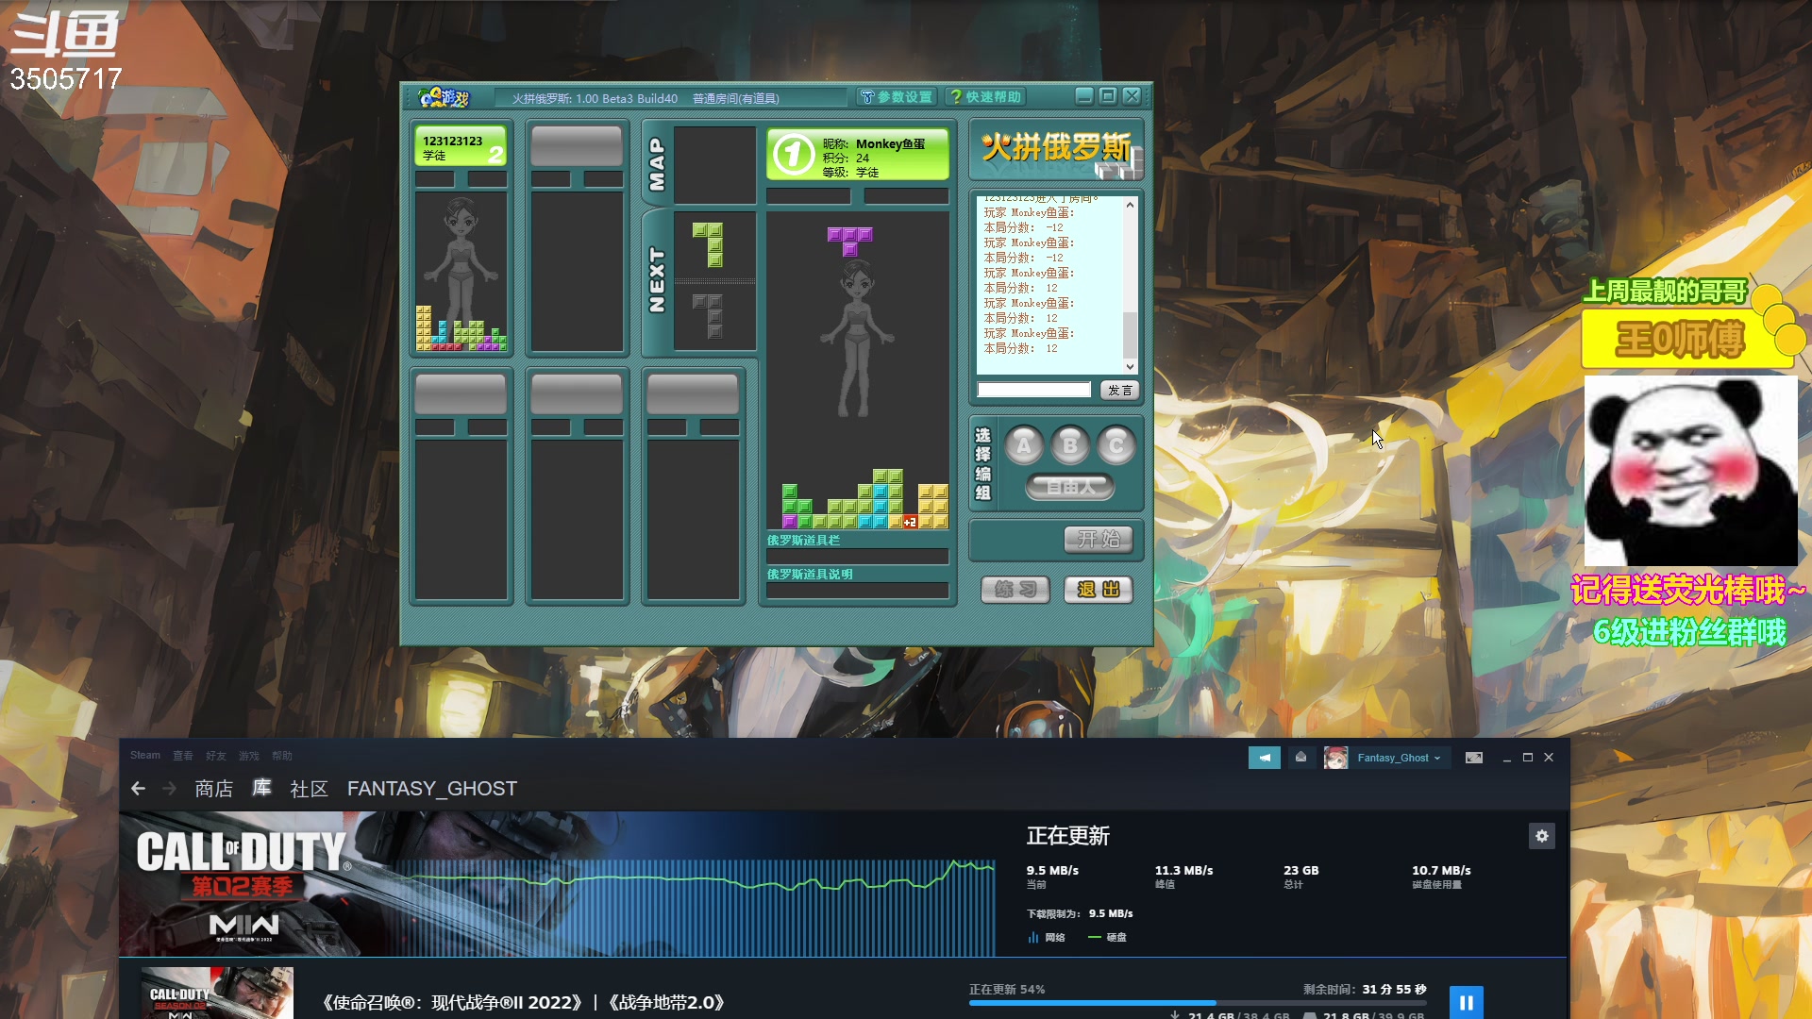This screenshot has width=1812, height=1019.
Task: Click the 参数设置 settings icon button
Action: (897, 97)
